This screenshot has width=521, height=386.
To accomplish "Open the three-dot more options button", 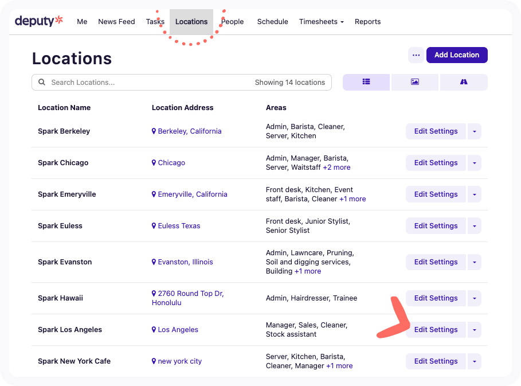I will point(416,55).
